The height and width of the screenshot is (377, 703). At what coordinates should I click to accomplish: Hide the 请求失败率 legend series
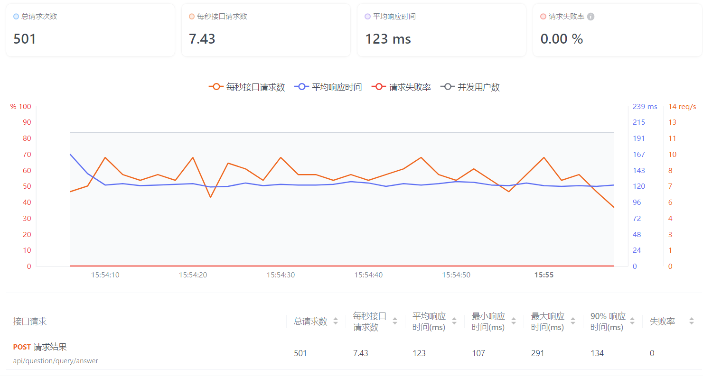(x=401, y=87)
